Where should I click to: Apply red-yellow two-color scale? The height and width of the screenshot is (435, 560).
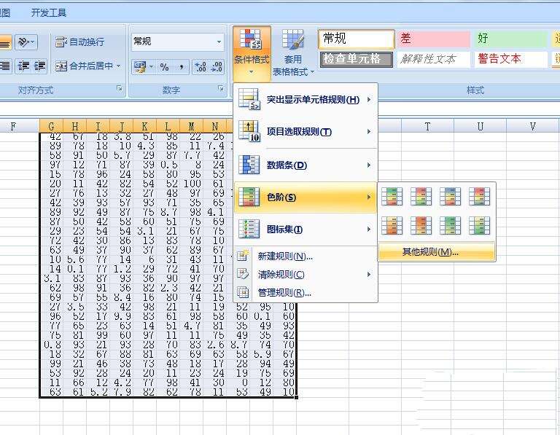[x=421, y=226]
